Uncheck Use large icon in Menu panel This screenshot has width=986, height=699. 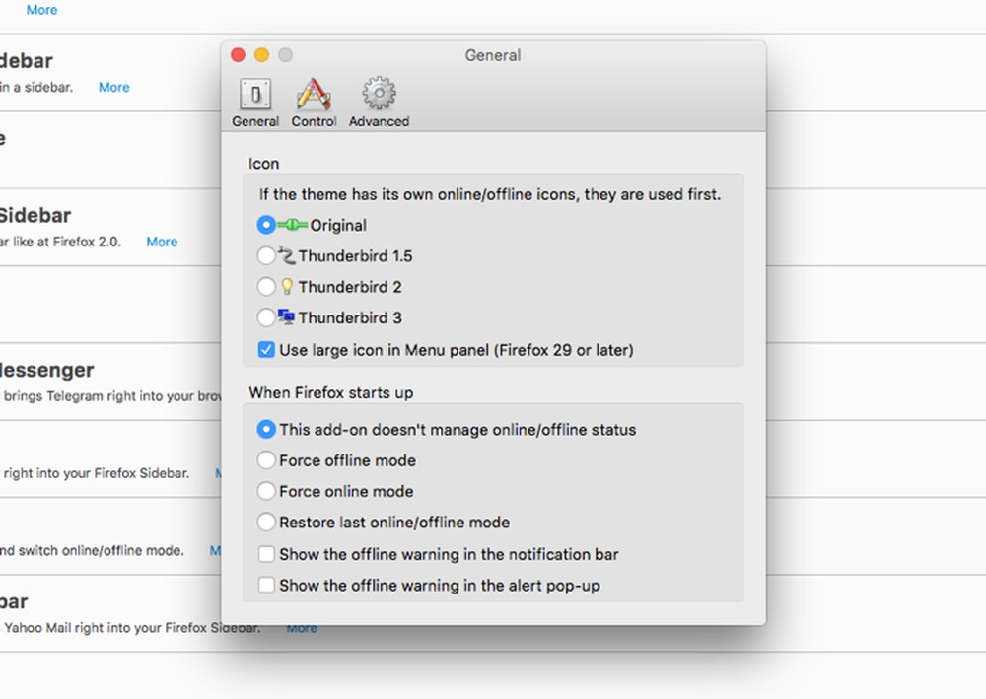click(x=266, y=349)
